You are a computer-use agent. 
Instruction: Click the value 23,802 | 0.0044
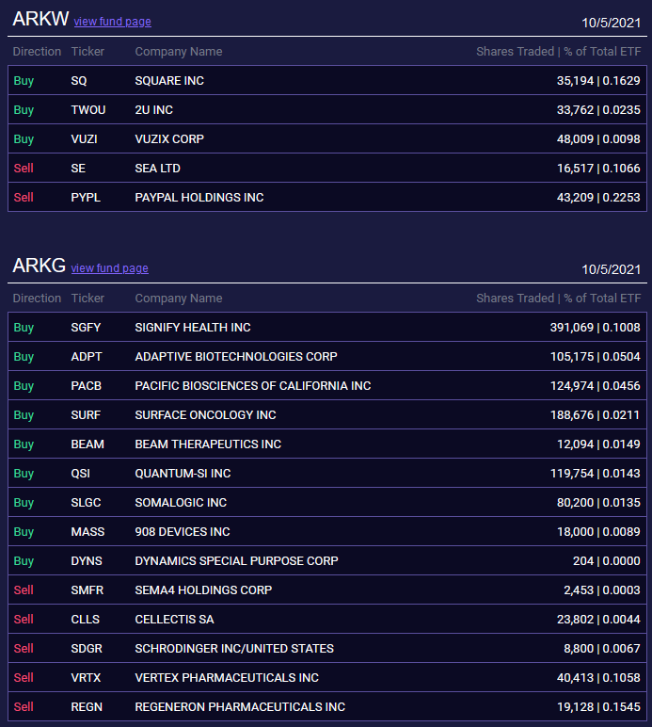[x=598, y=620]
